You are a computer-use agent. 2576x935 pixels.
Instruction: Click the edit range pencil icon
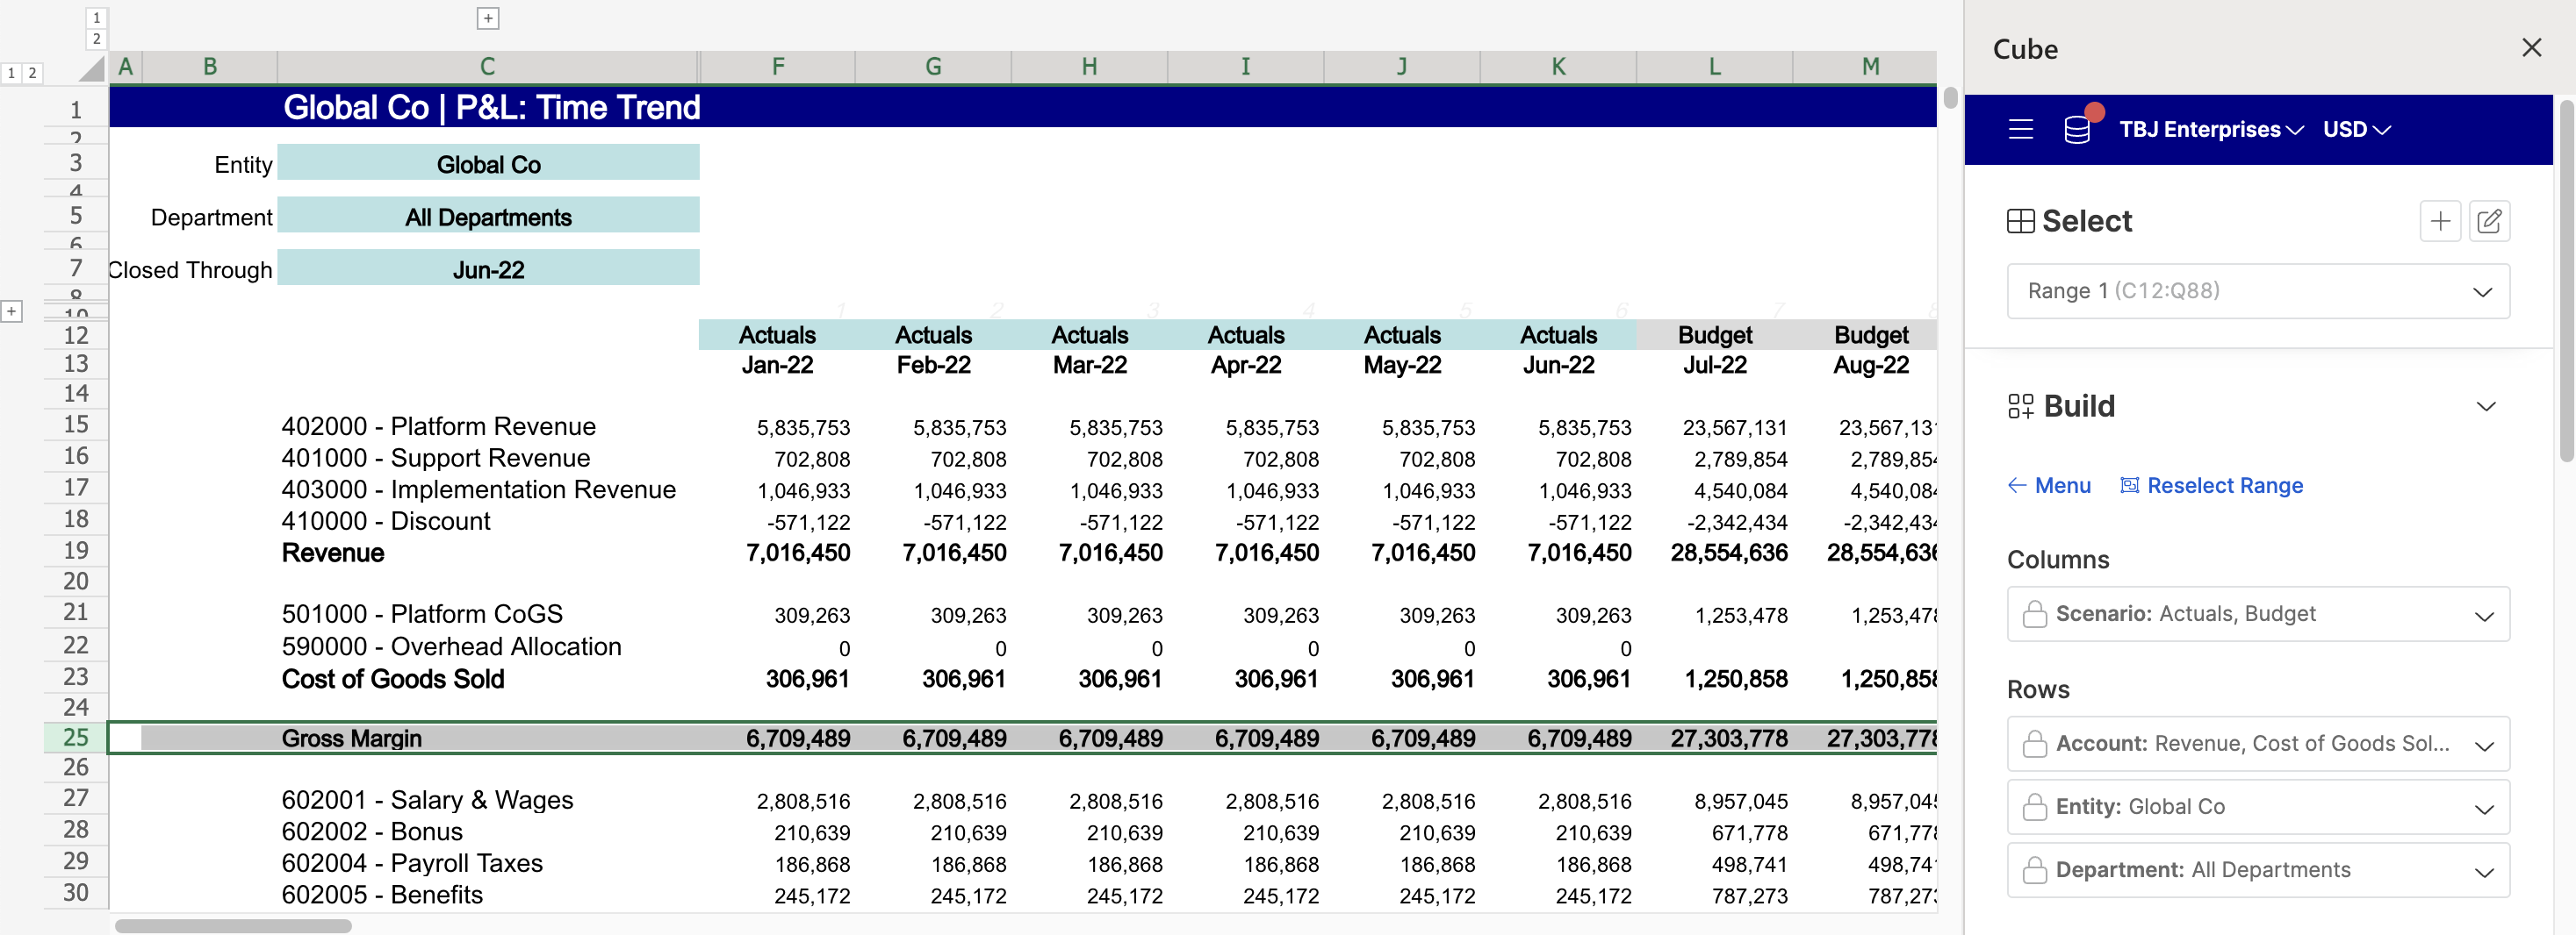[x=2489, y=221]
